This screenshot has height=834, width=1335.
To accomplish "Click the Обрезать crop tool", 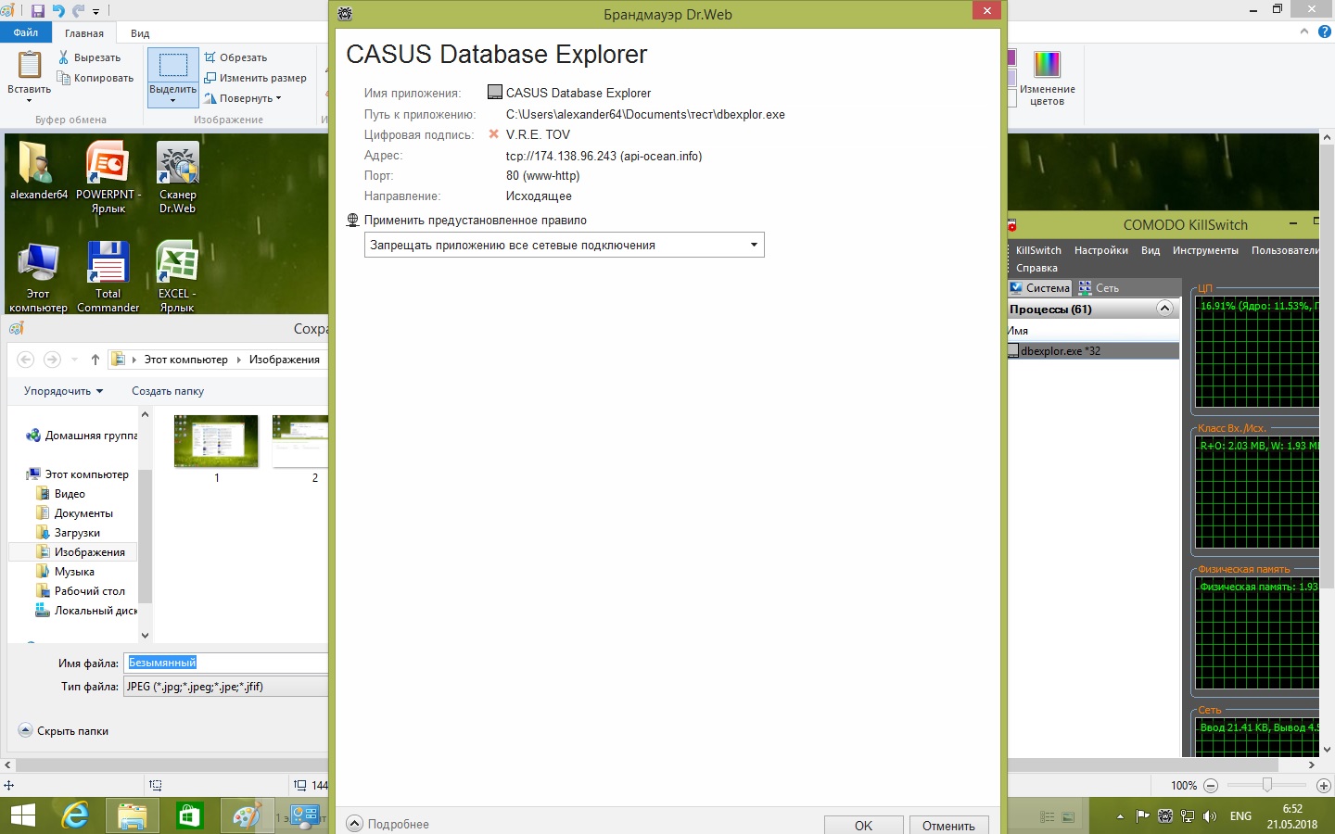I will [x=236, y=57].
